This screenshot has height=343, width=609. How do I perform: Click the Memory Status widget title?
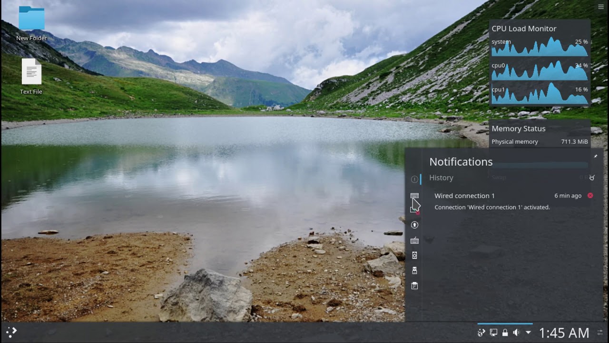[x=519, y=129]
